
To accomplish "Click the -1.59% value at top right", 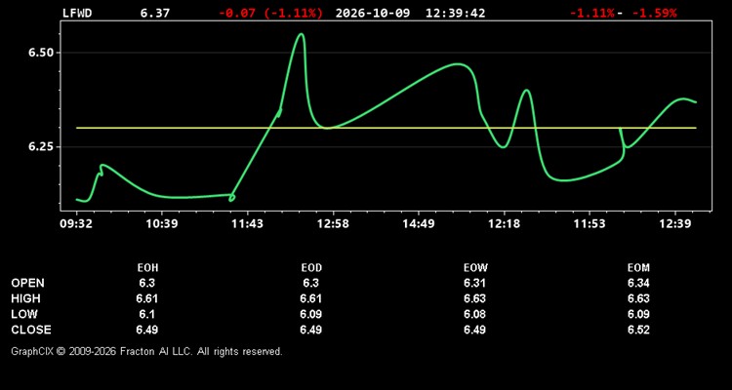I will coord(654,13).
